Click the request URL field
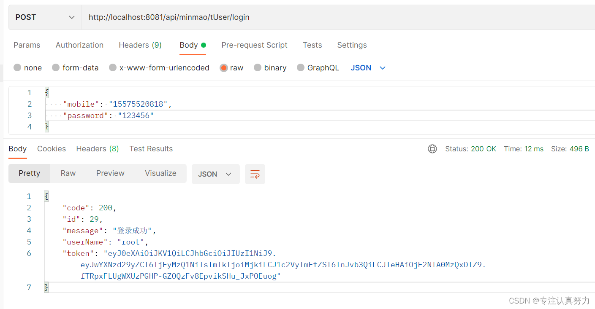Viewport: 595px width, 309px height. coord(338,17)
